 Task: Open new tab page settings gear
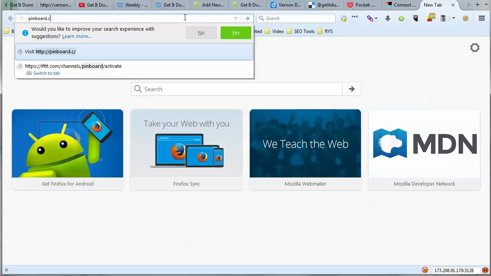pyautogui.click(x=475, y=48)
